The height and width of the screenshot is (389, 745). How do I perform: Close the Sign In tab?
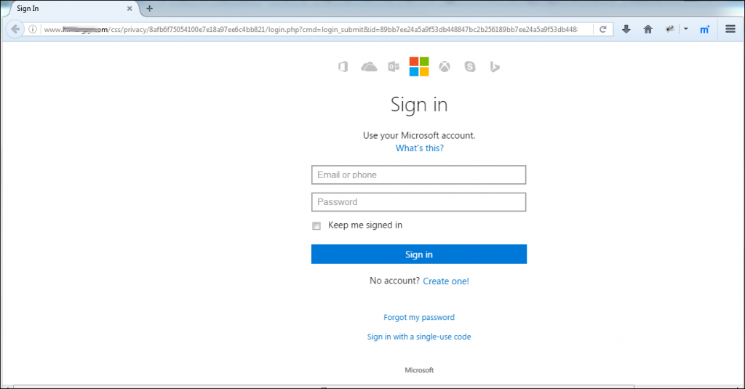130,9
